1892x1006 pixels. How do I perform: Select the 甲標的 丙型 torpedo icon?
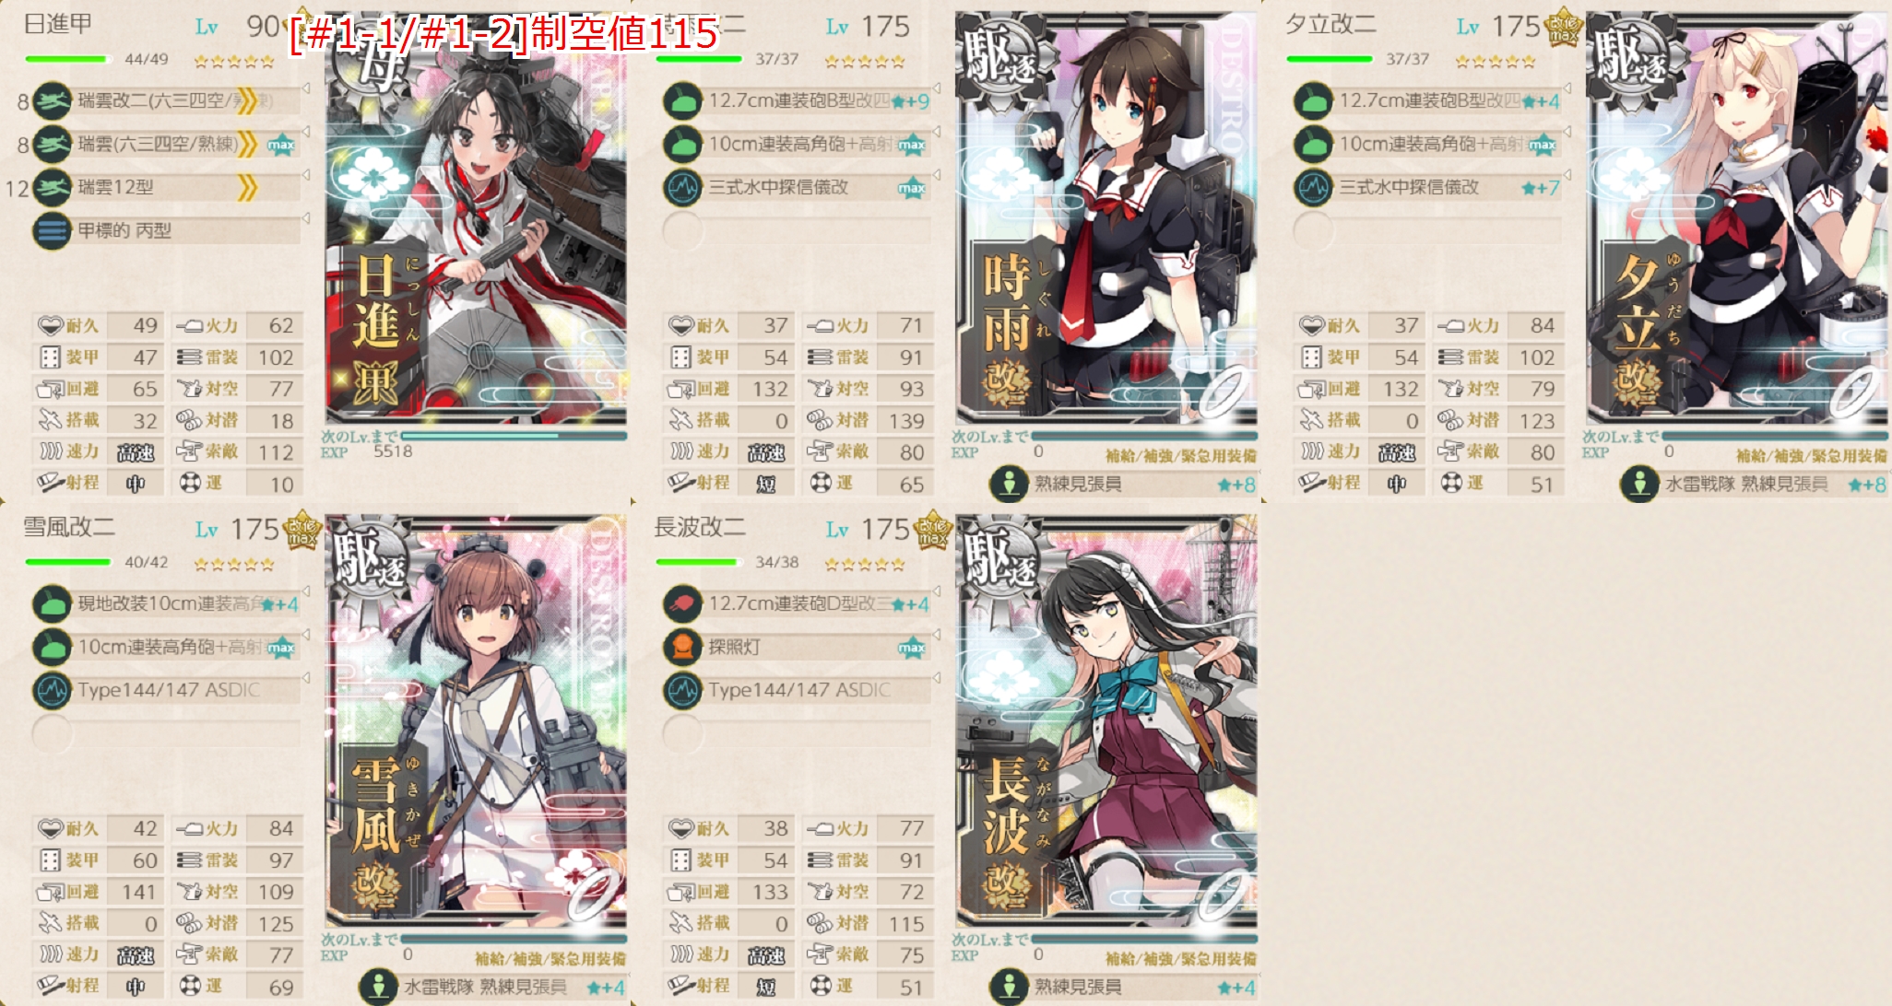53,231
